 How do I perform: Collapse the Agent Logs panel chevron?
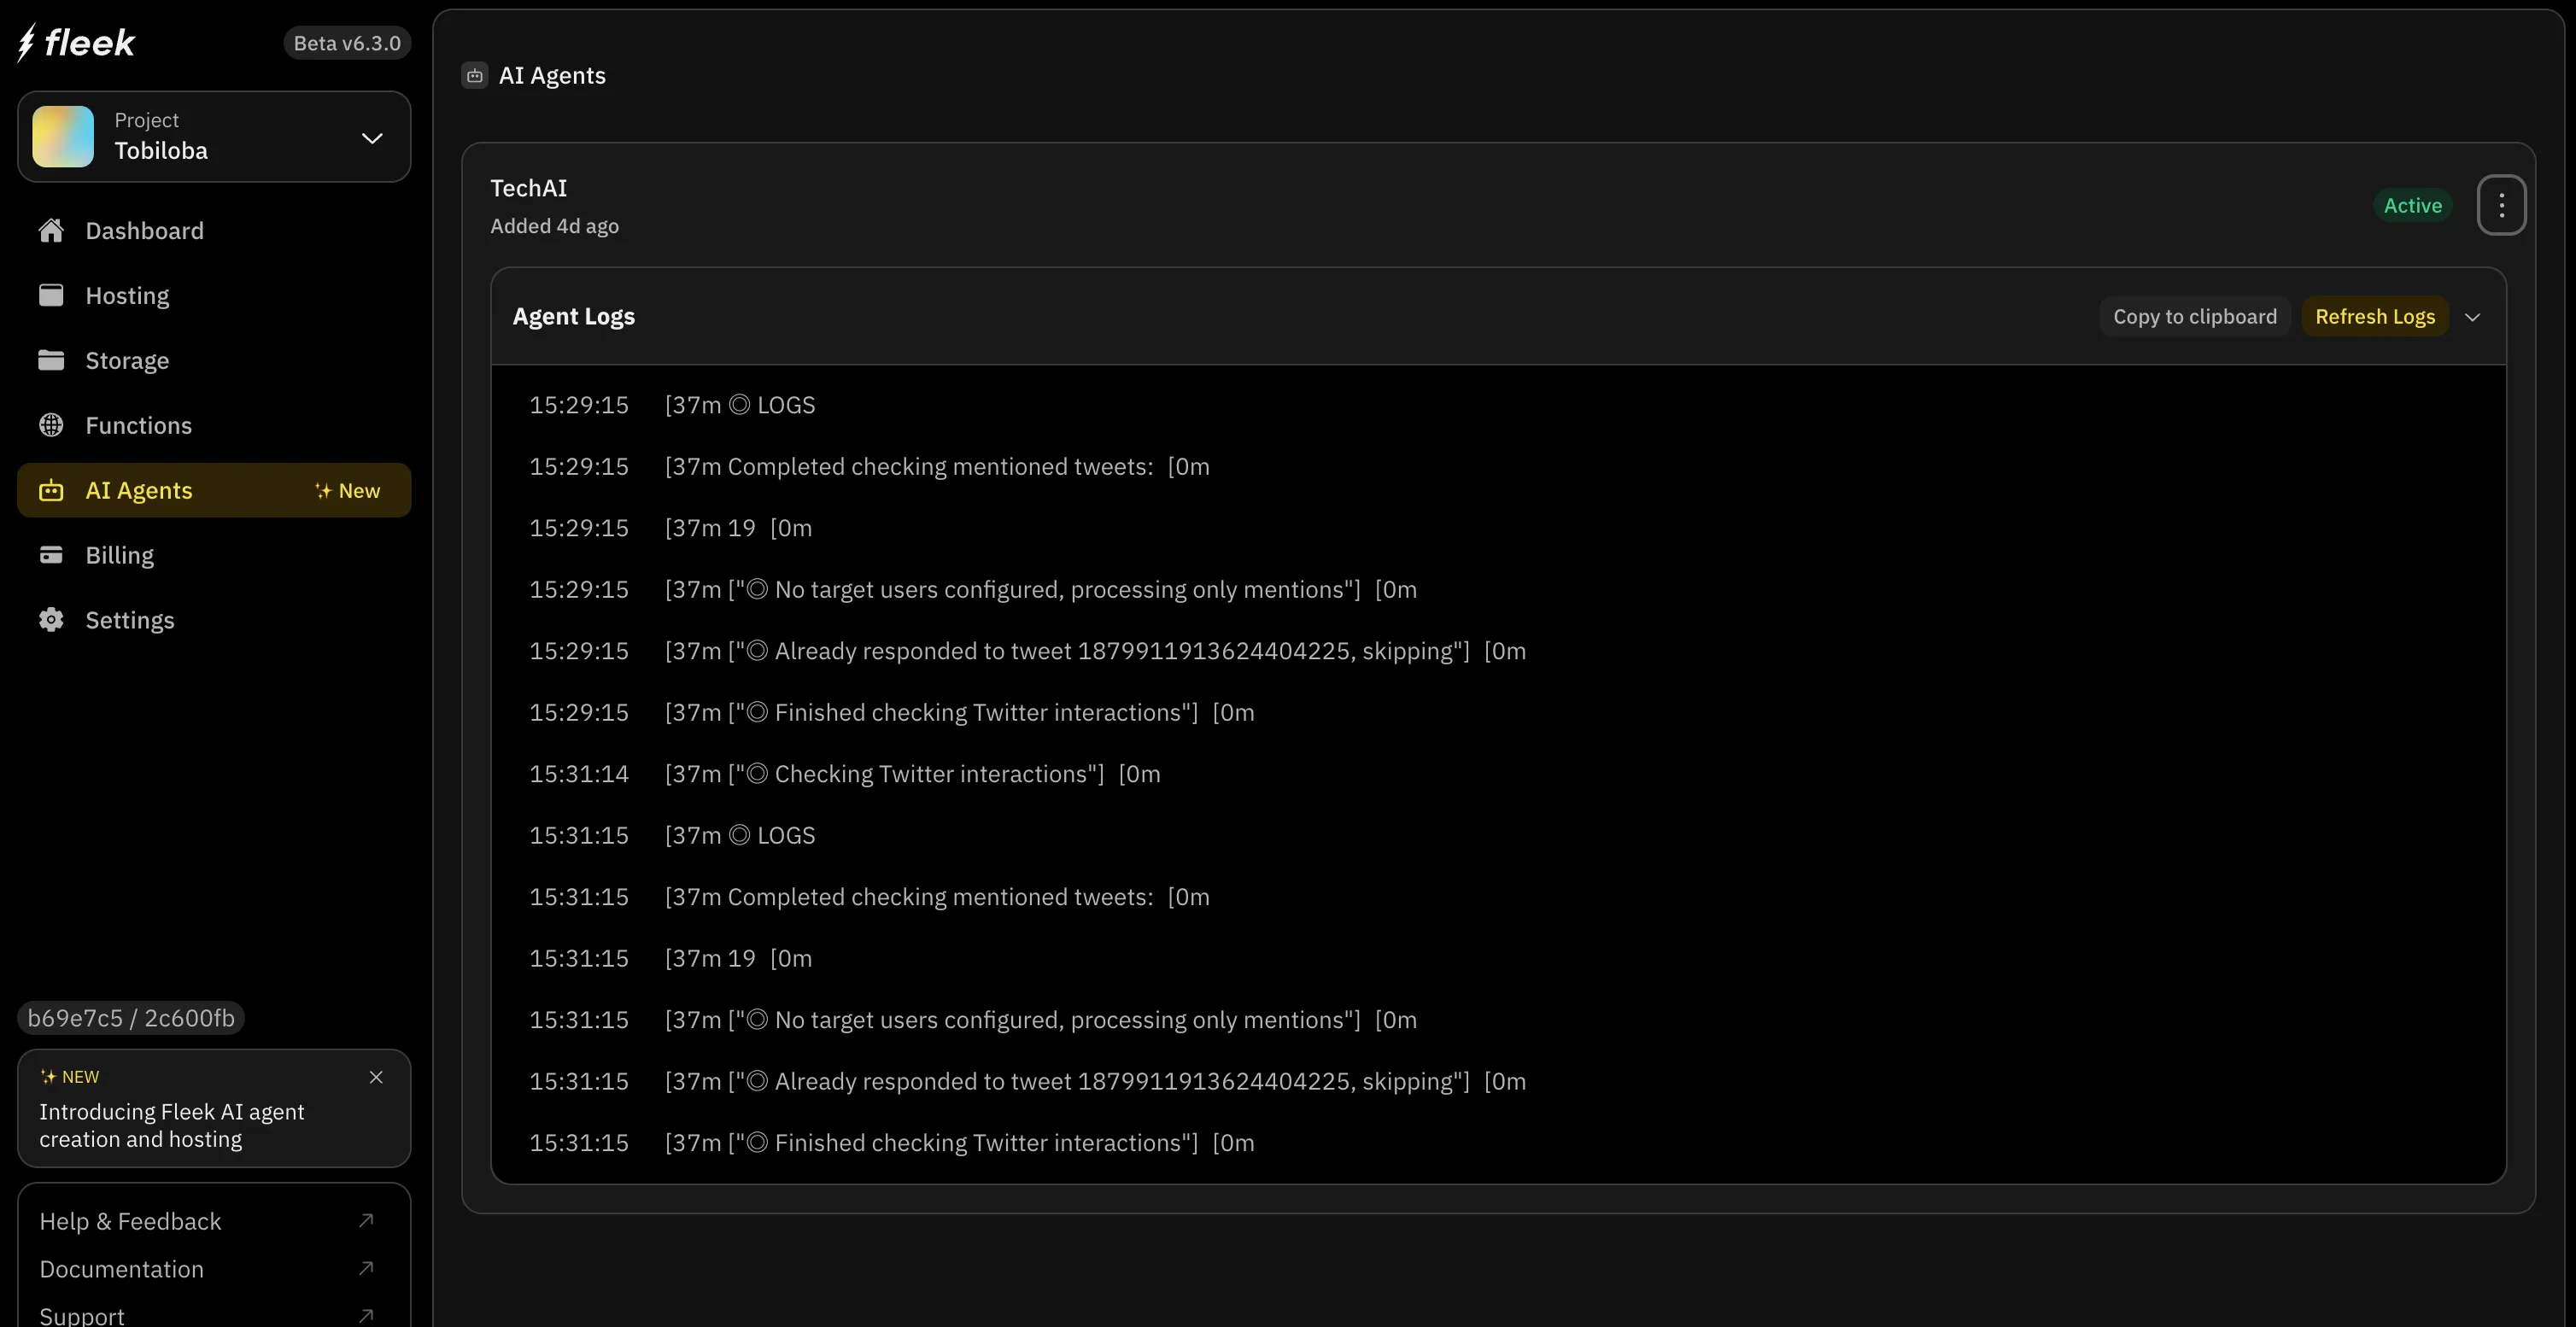pos(2472,317)
